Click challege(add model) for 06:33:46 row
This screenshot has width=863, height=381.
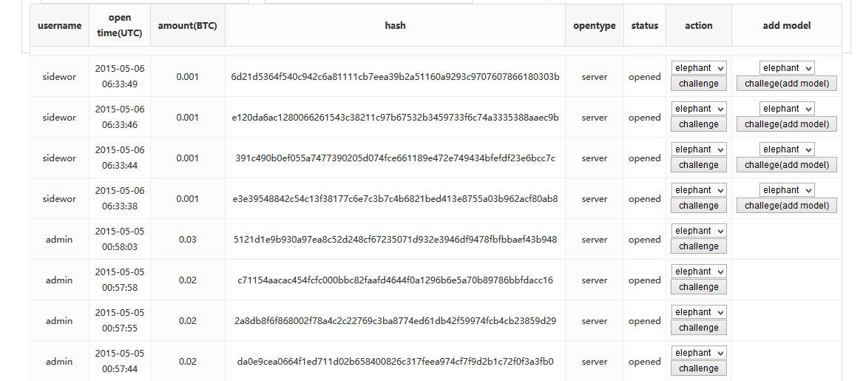click(787, 124)
